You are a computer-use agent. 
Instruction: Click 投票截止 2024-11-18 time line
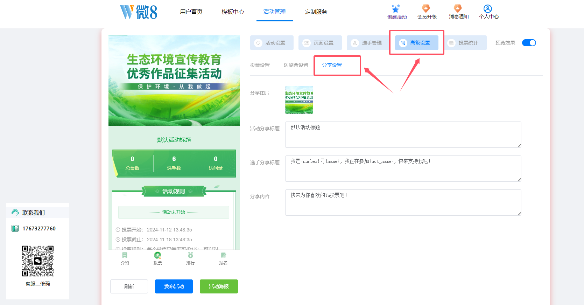(154, 240)
